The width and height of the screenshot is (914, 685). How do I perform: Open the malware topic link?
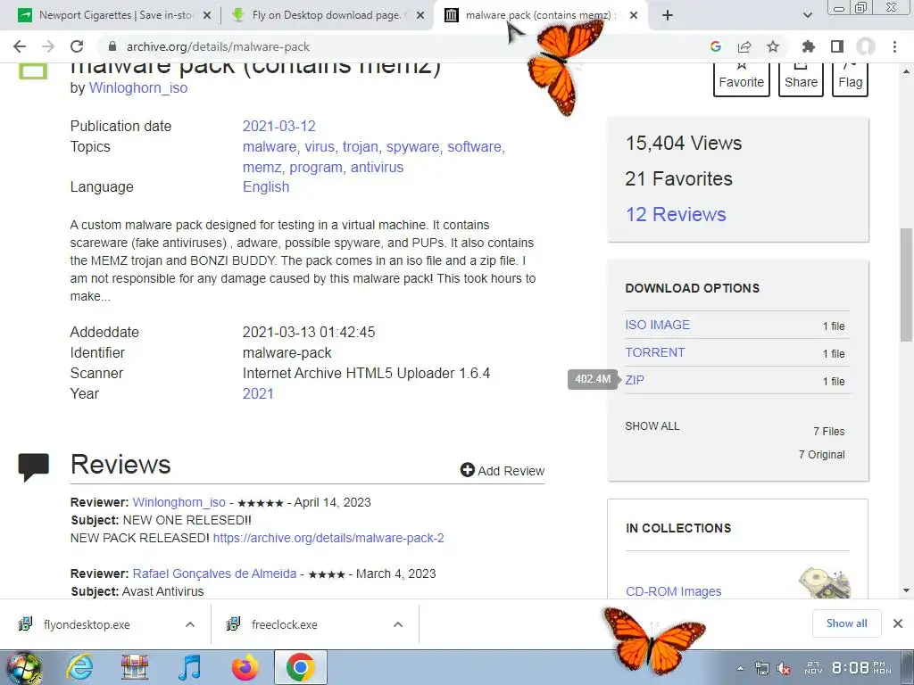click(x=270, y=147)
